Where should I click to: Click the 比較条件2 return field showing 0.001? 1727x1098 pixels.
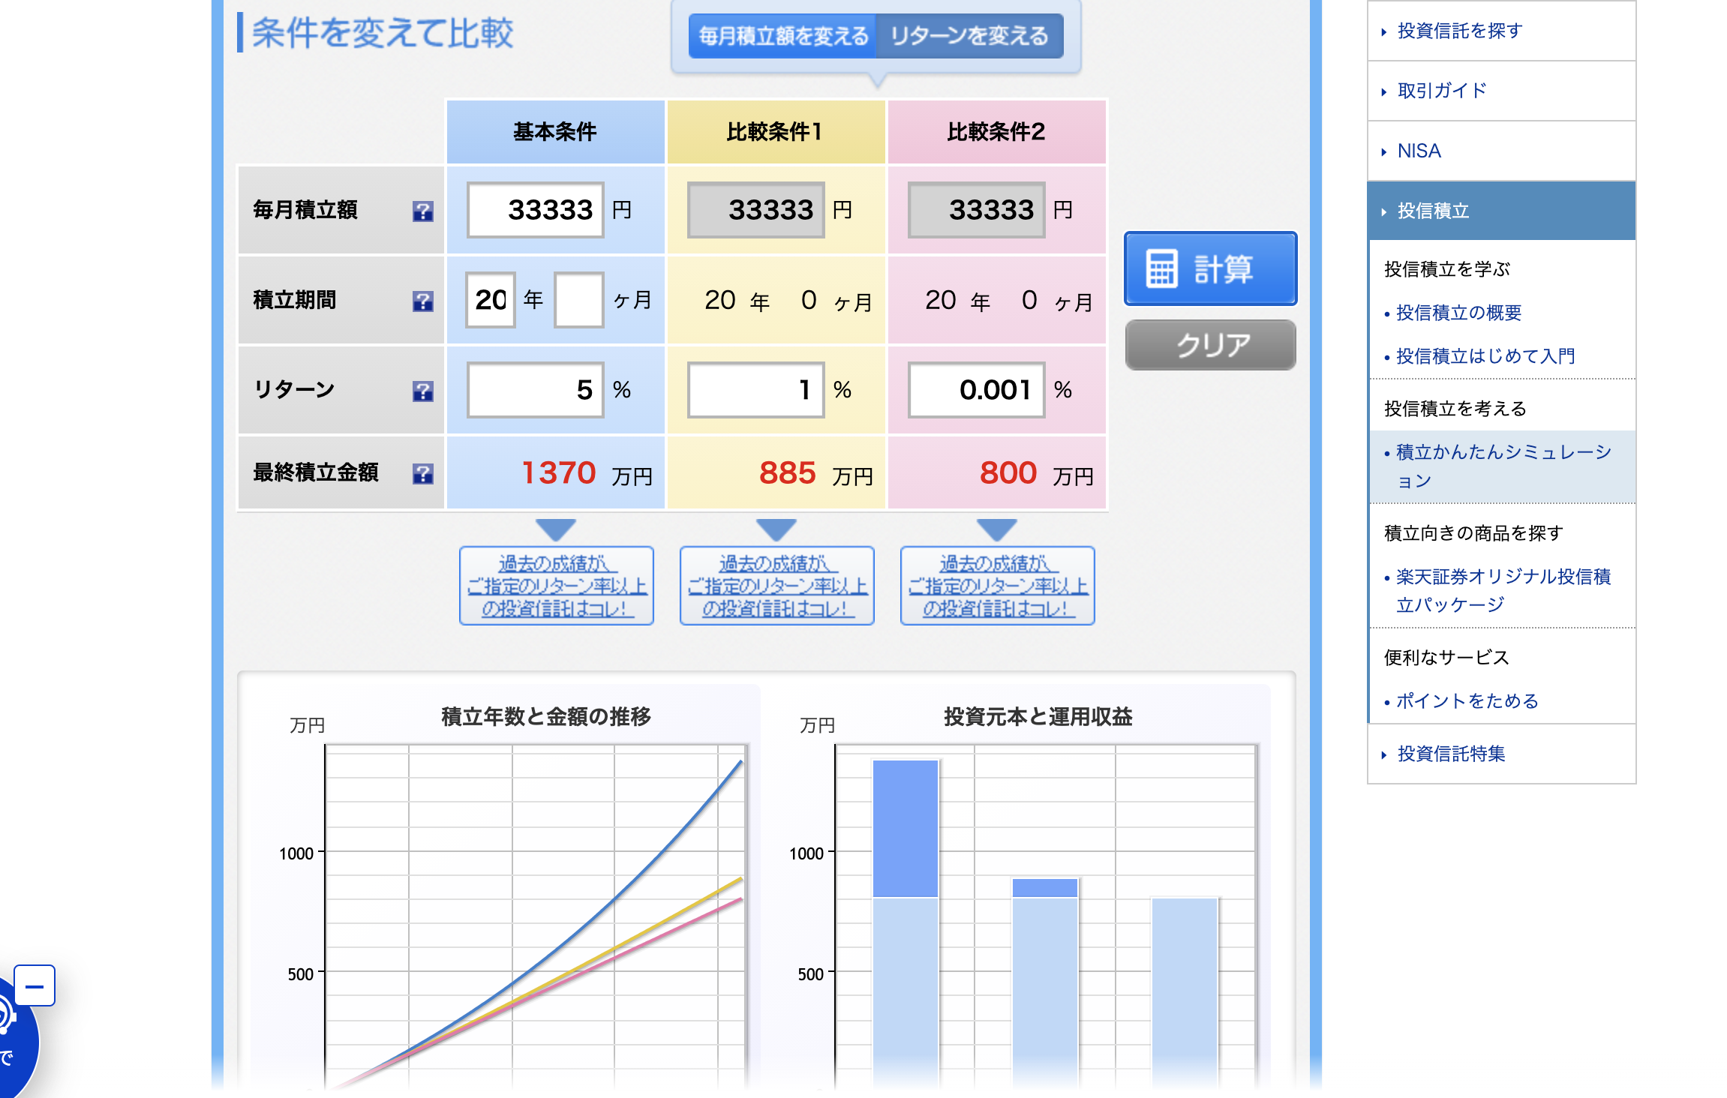tap(975, 390)
